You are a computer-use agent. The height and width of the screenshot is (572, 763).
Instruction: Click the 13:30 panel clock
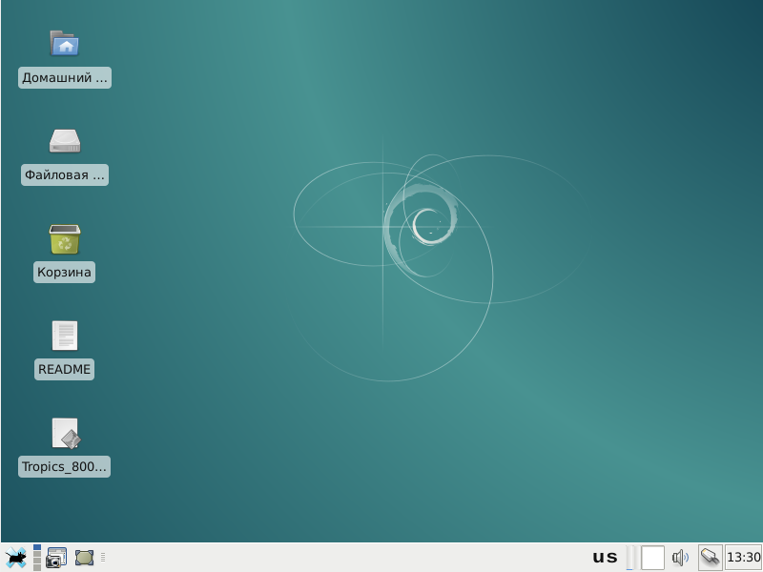(743, 558)
